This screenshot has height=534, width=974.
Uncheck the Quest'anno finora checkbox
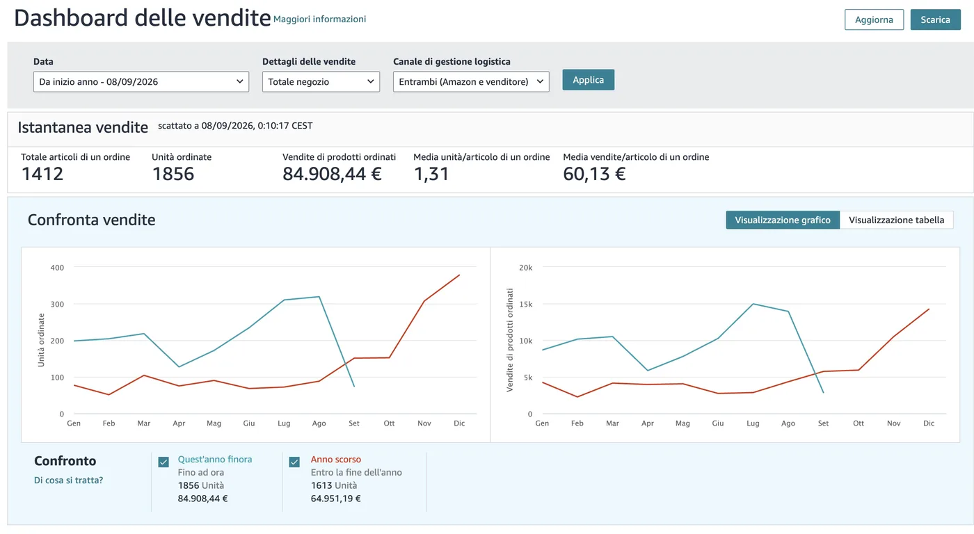[163, 462]
